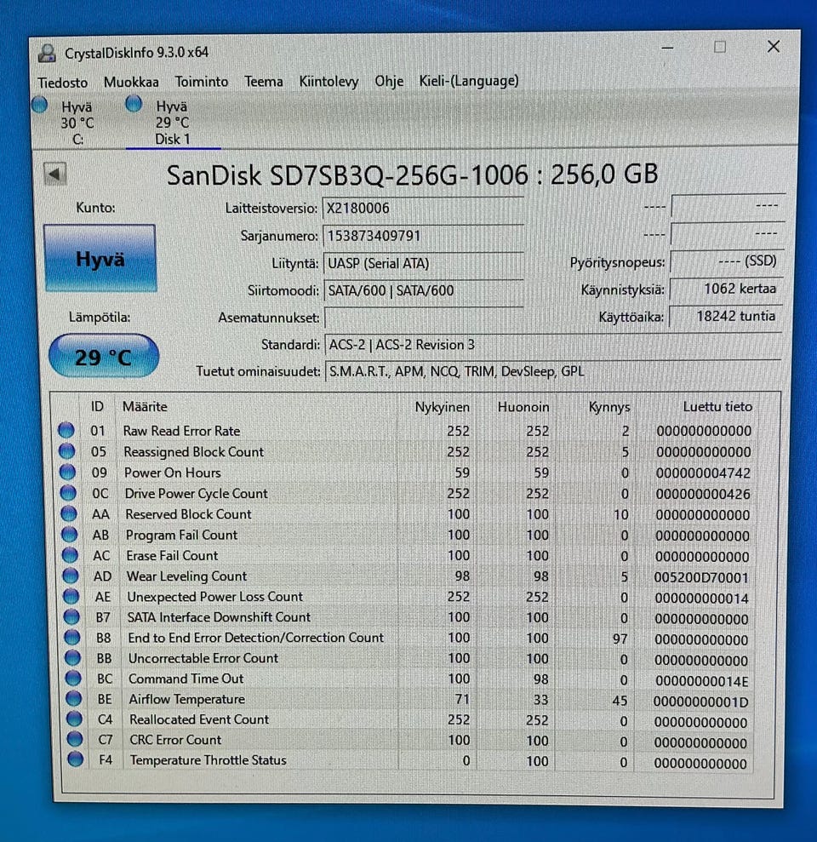Select the C: drive tab at 30 °C
This screenshot has height=842, width=817.
77,123
